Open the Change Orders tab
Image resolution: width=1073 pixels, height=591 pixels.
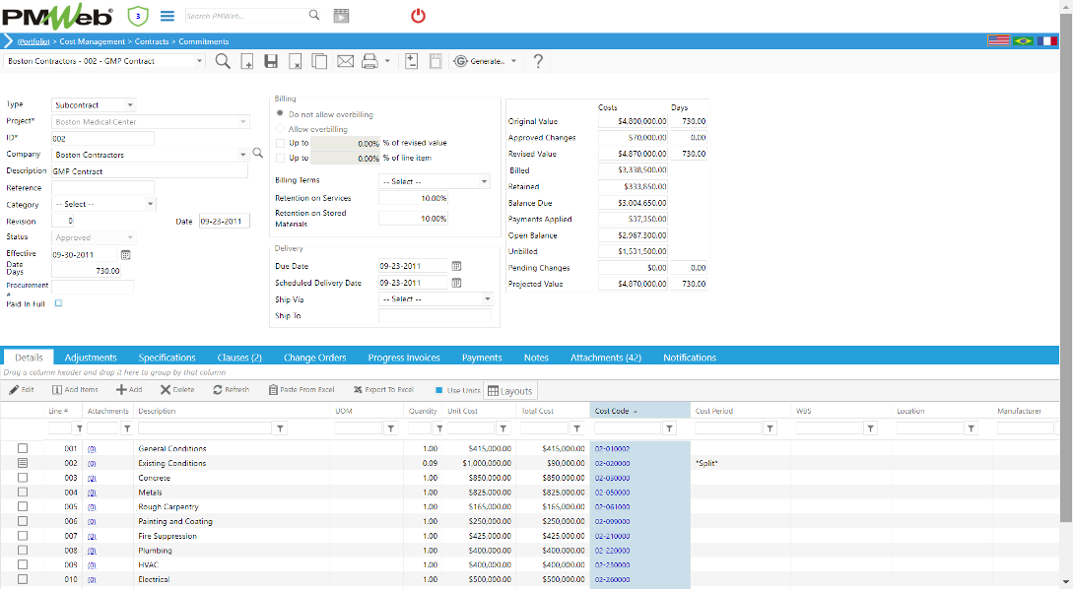click(314, 357)
